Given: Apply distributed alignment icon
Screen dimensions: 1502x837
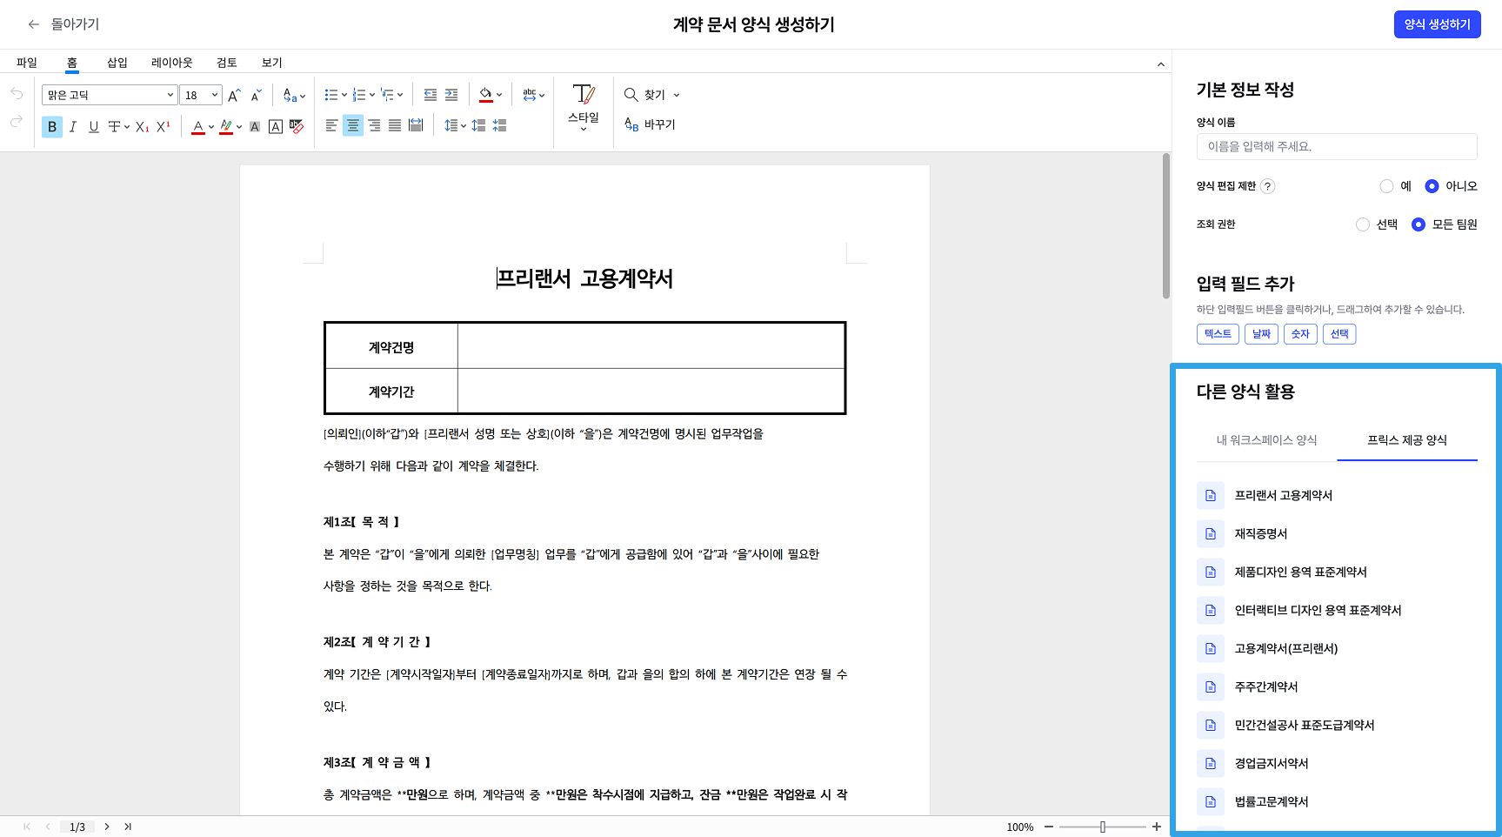Looking at the screenshot, I should (x=416, y=125).
